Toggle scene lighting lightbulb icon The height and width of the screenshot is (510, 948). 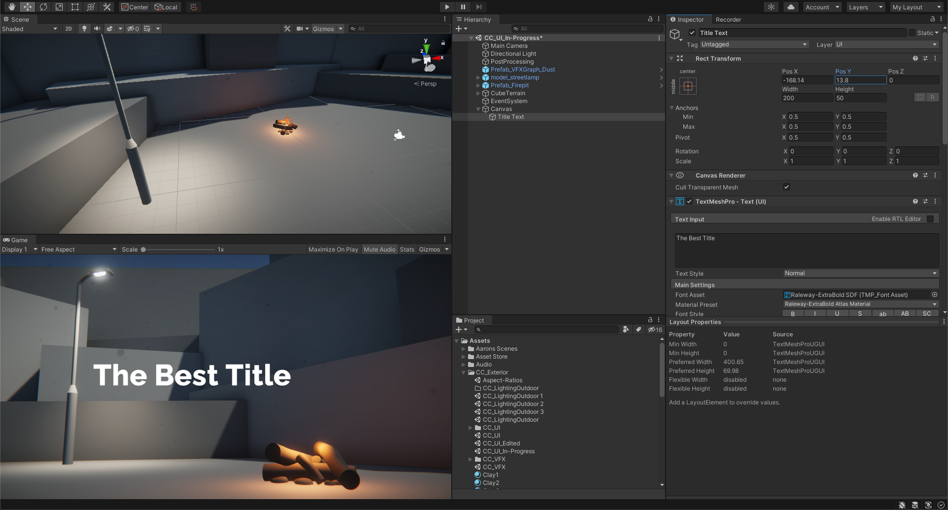pyautogui.click(x=84, y=29)
